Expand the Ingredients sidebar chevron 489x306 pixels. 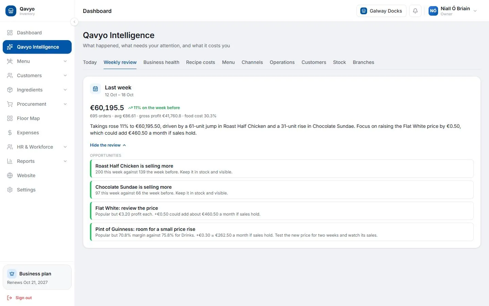coord(65,90)
